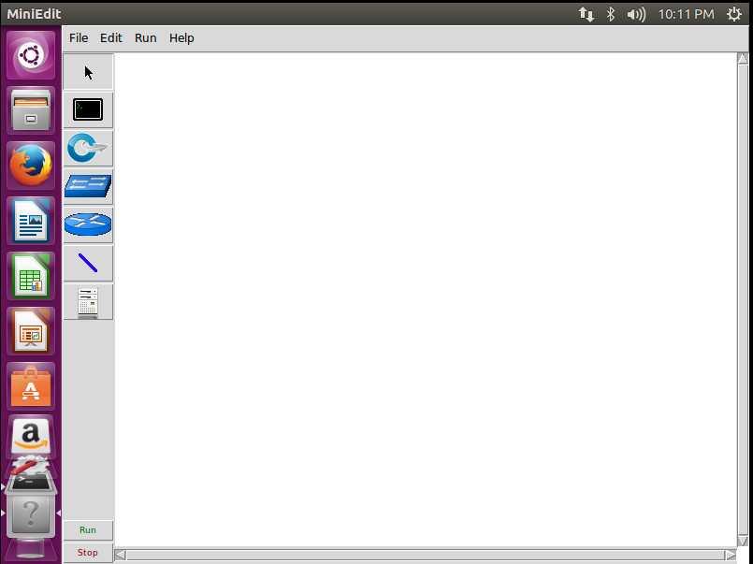Click the vertical scrollbar up arrow

(x=743, y=59)
